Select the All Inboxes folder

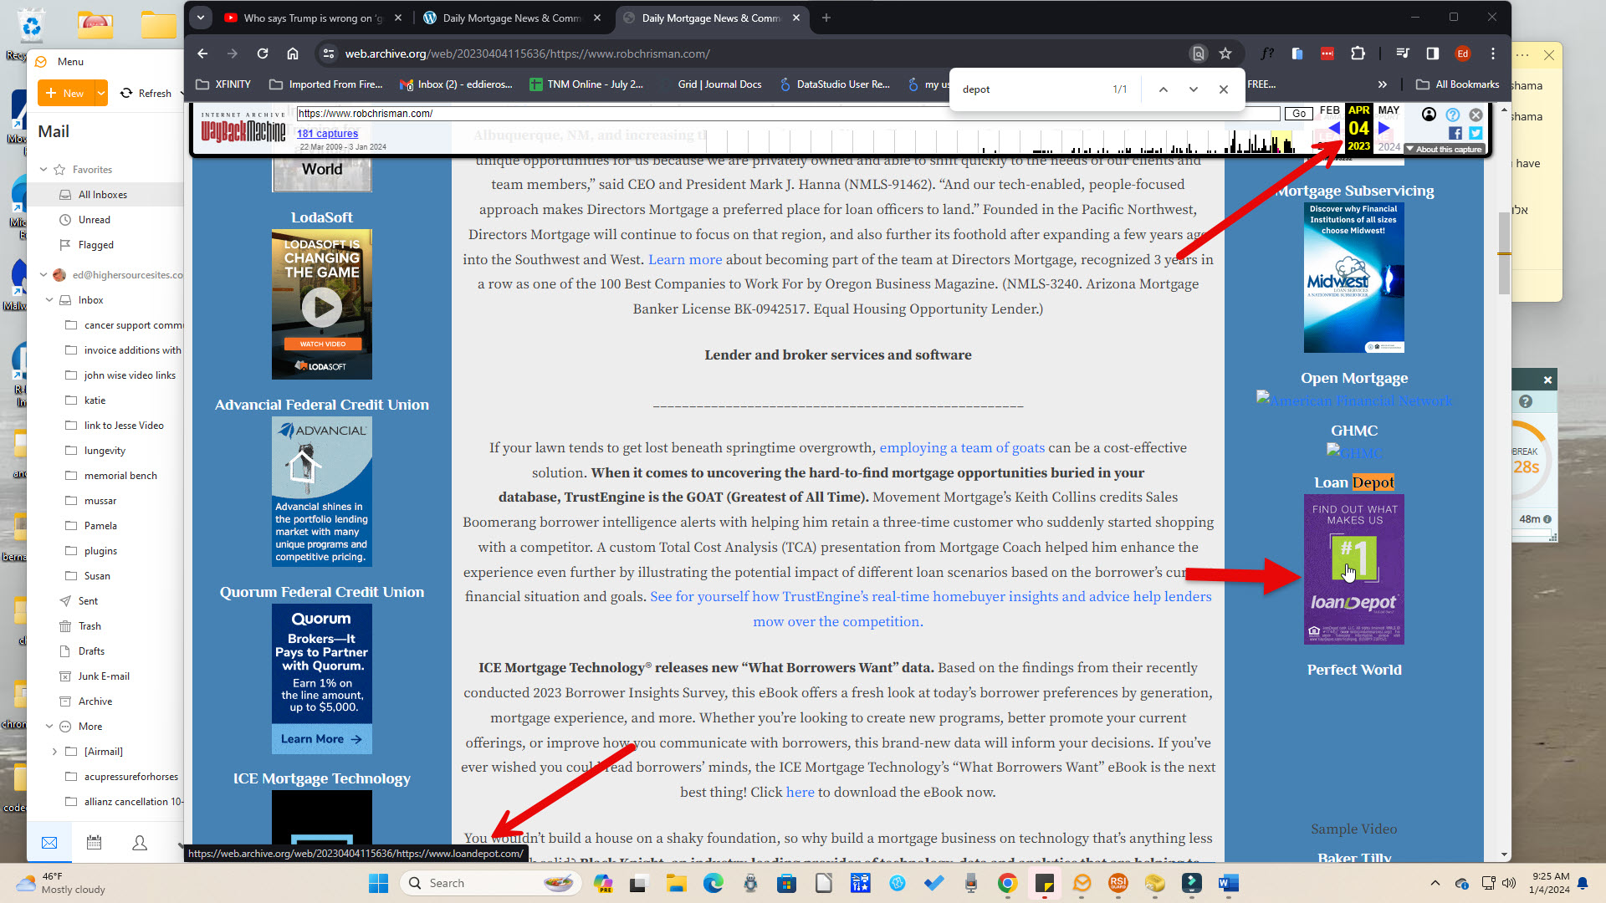point(105,195)
